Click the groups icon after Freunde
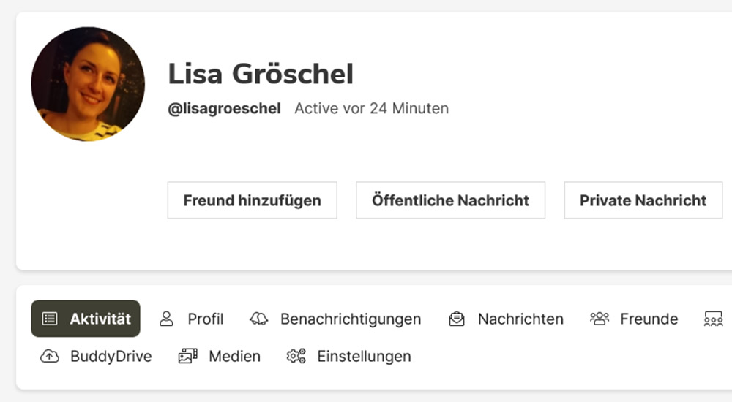Viewport: 732px width, 402px height. click(x=713, y=319)
